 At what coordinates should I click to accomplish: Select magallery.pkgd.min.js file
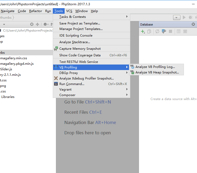click(x=17, y=64)
